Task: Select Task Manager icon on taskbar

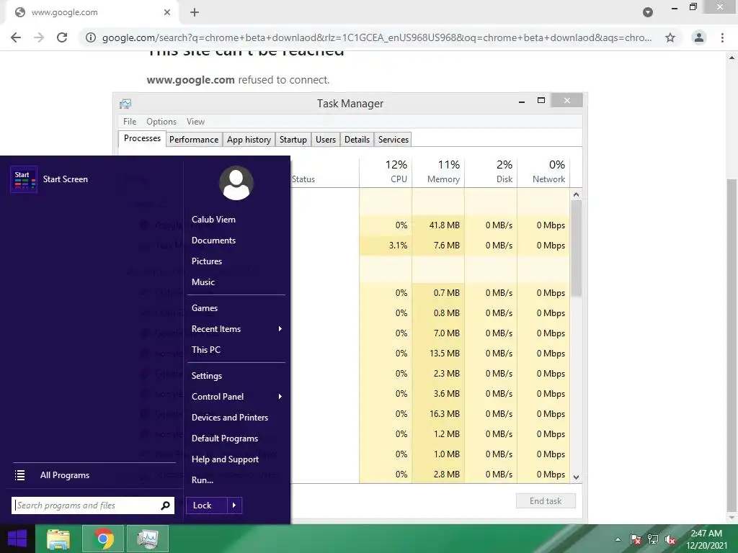Action: coord(148,539)
